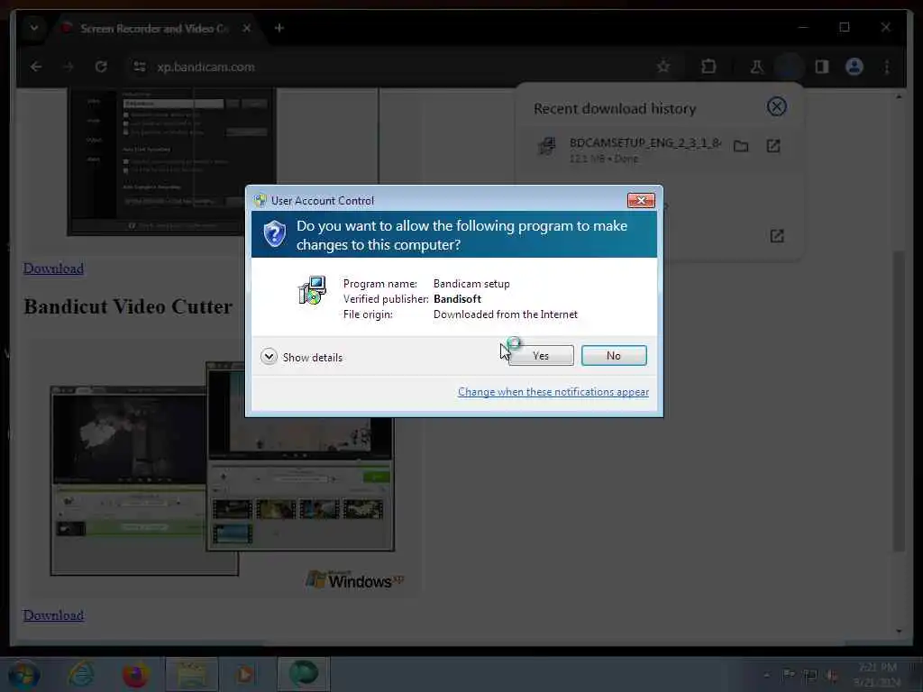Click the Bandicut Video Cutter heading
This screenshot has width=923, height=692.
coord(128,306)
